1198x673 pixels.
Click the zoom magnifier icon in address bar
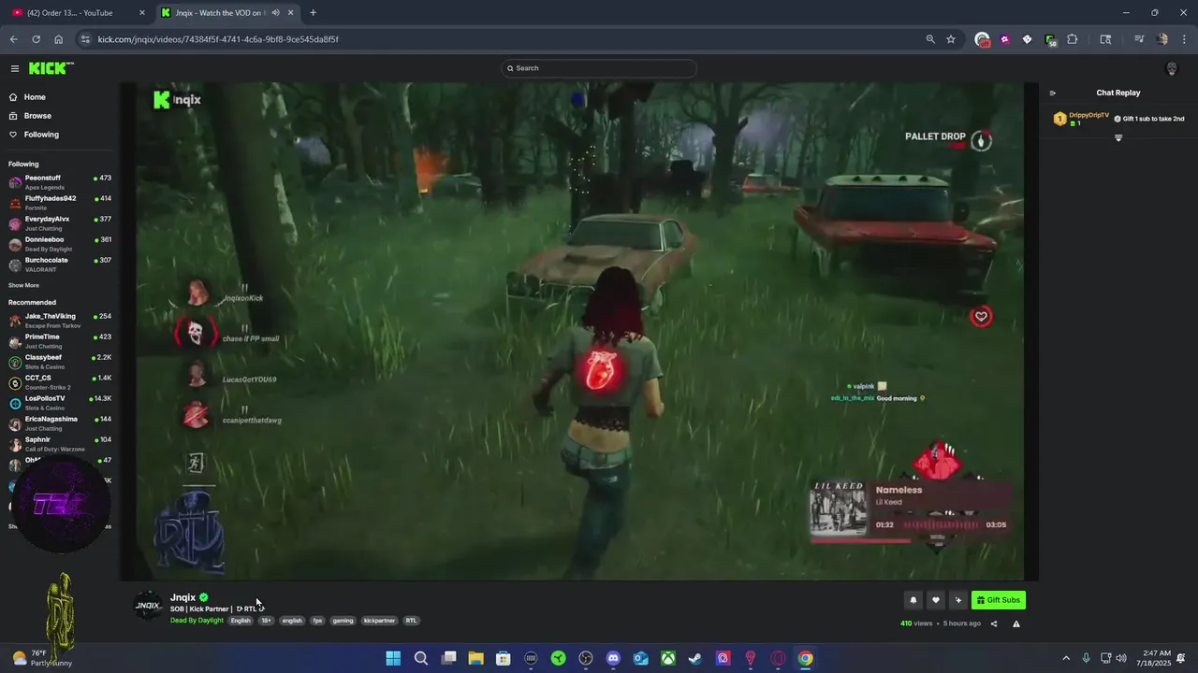(930, 39)
